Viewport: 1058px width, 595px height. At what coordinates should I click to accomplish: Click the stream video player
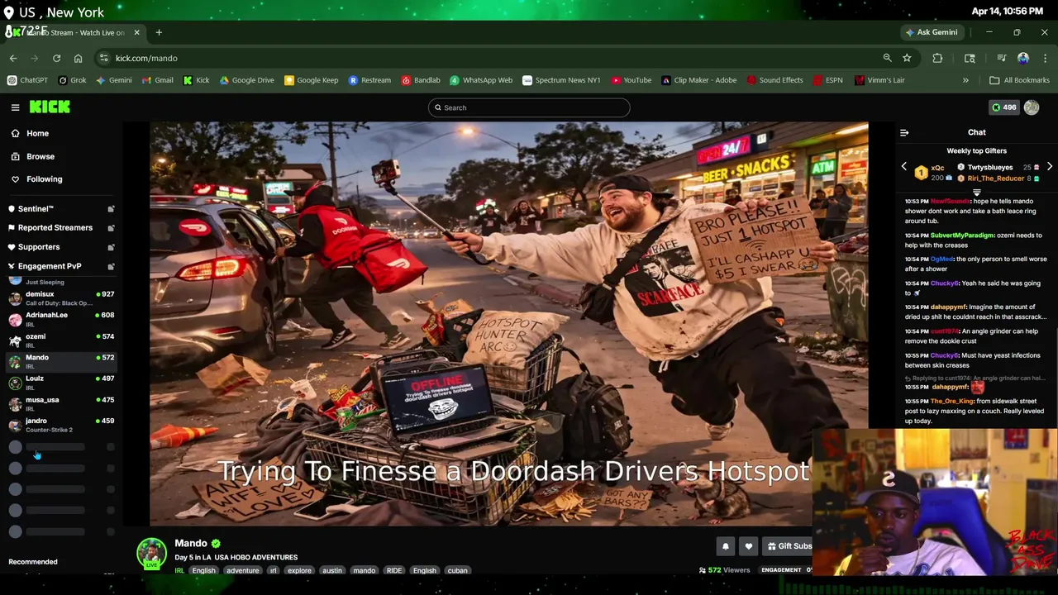point(508,324)
